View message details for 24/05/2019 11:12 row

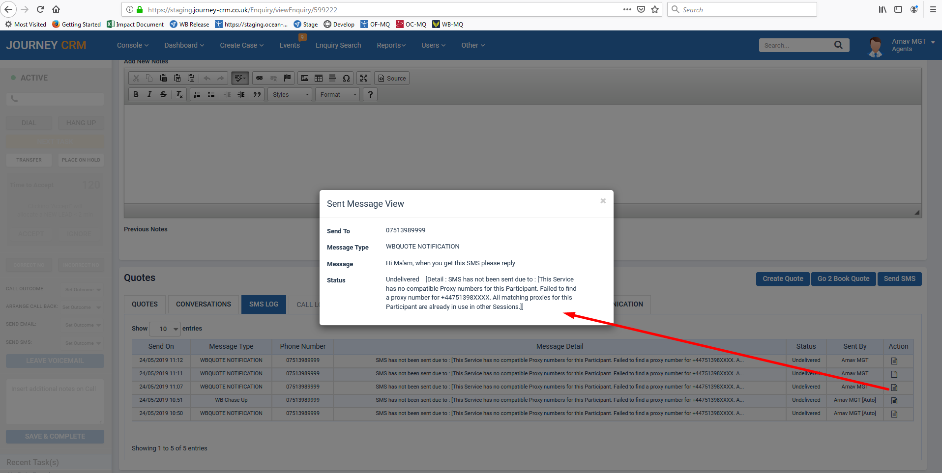(x=894, y=361)
